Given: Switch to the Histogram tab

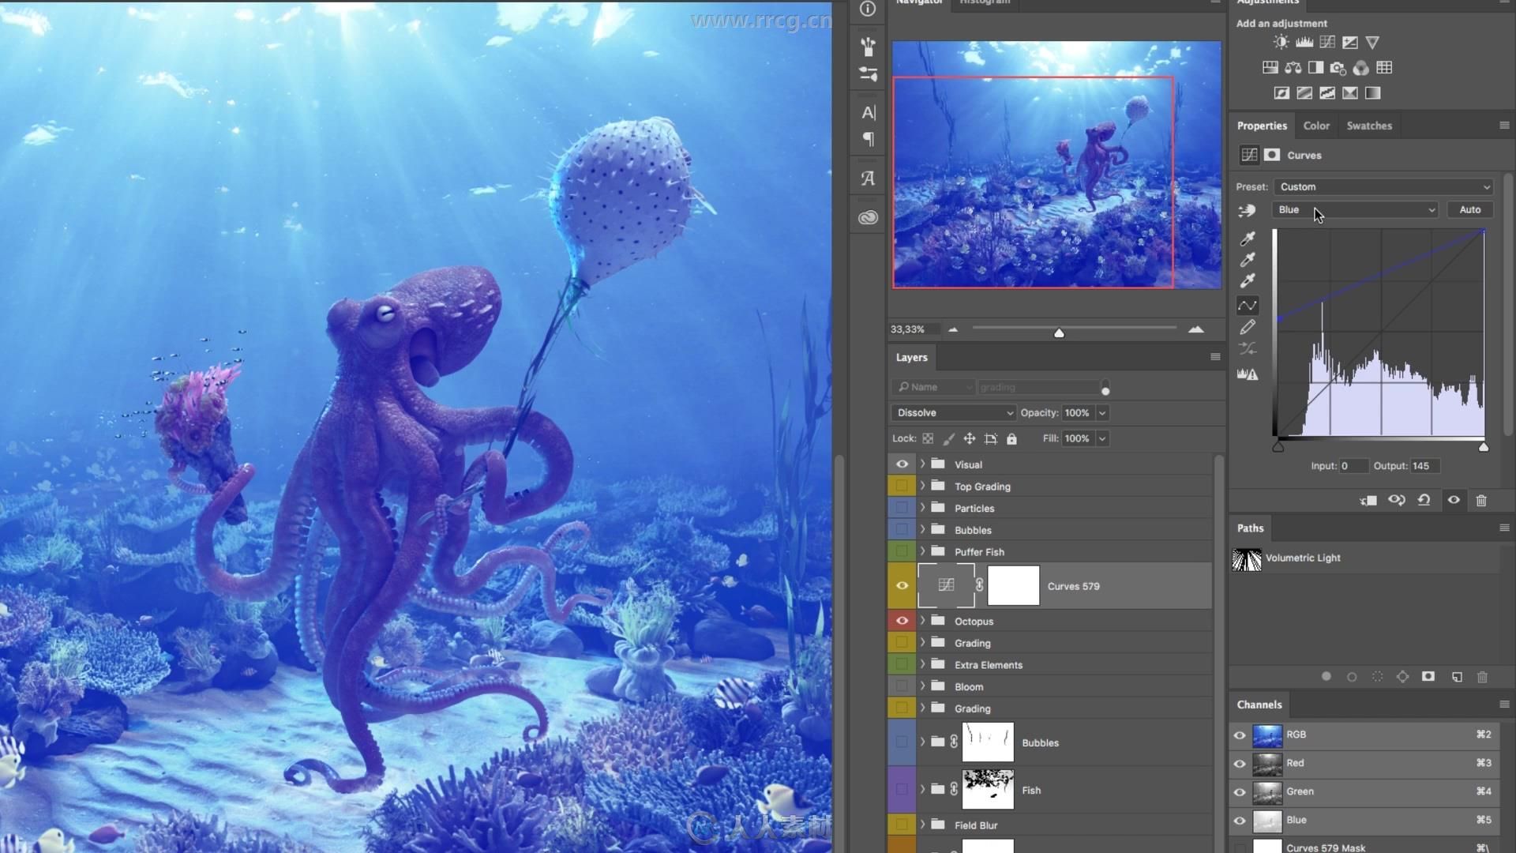Looking at the screenshot, I should point(984,3).
